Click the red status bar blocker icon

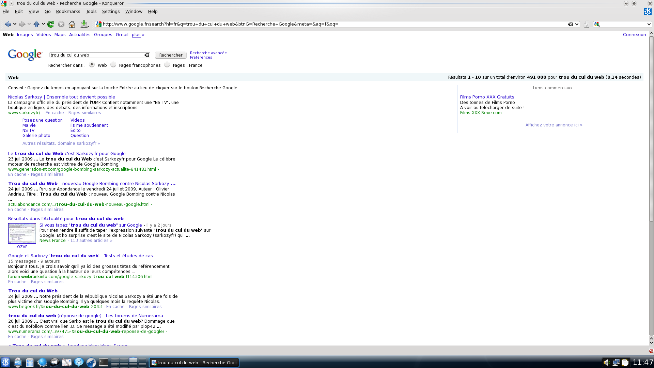[x=651, y=351]
